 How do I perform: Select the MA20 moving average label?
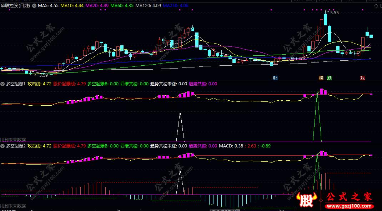(x=97, y=5)
